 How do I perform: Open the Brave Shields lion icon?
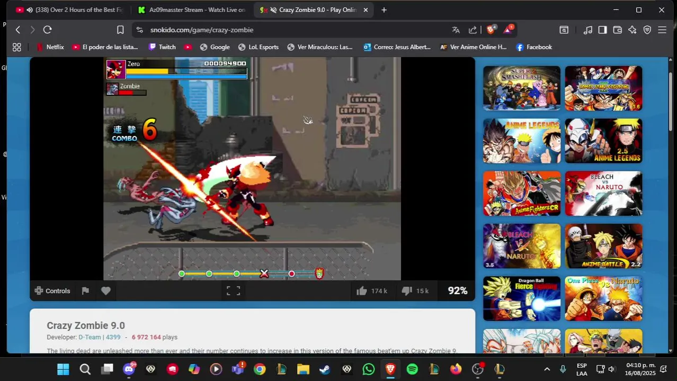pyautogui.click(x=491, y=30)
